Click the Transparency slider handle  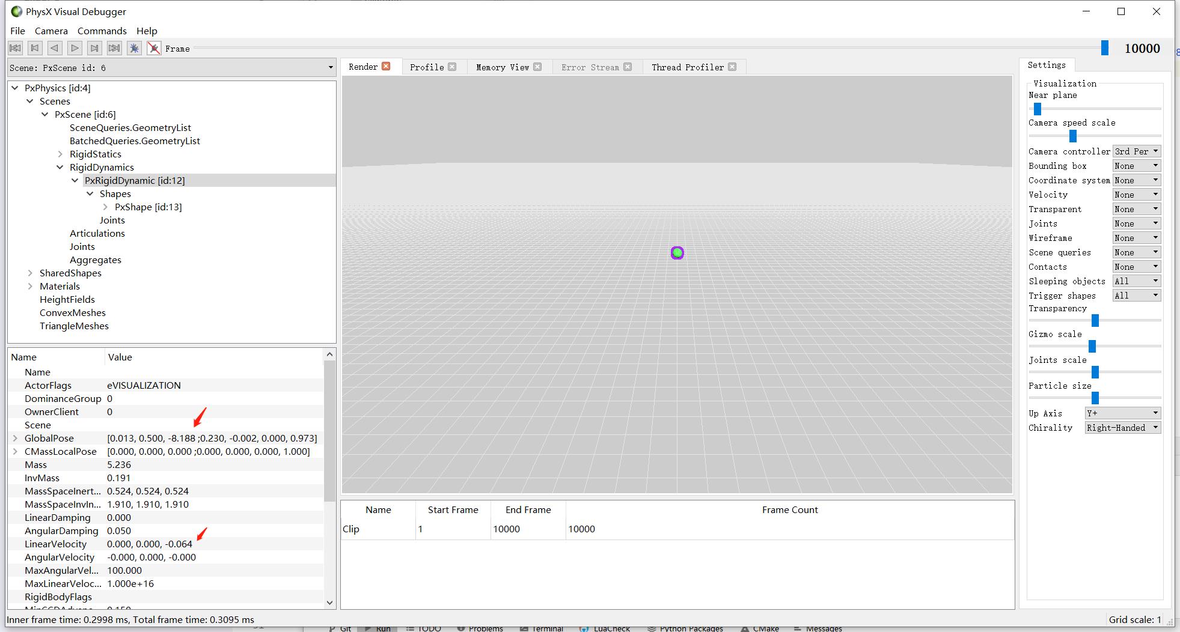click(x=1095, y=320)
